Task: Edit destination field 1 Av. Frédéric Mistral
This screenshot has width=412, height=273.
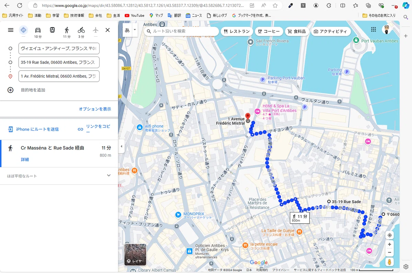Action: pos(59,76)
